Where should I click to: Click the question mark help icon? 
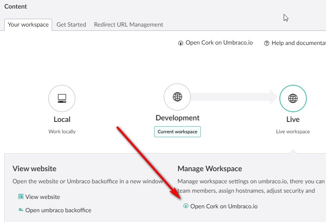[267, 43]
